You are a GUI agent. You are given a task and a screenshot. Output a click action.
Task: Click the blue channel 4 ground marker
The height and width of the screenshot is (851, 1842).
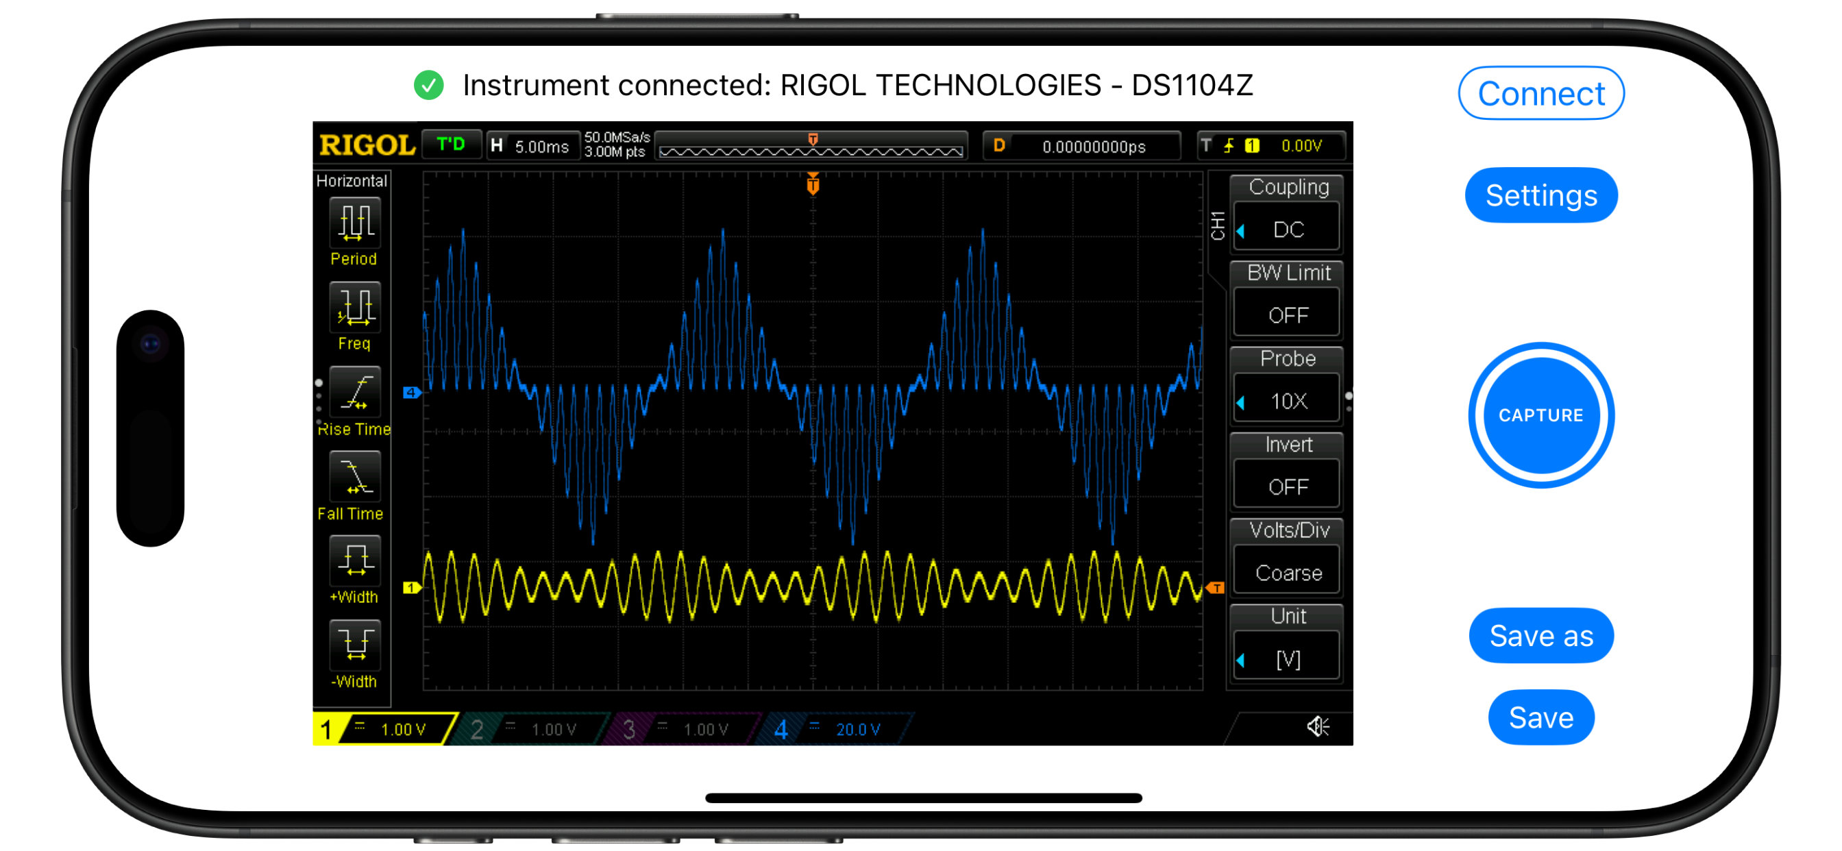tap(411, 393)
